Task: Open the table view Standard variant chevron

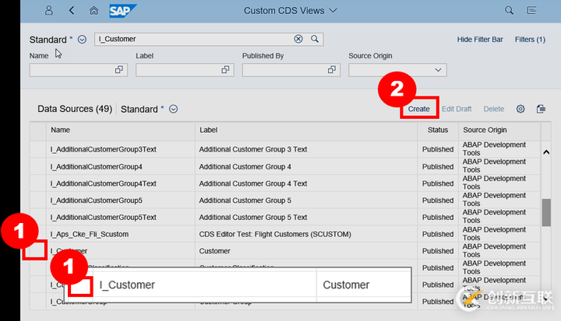Action: pyautogui.click(x=173, y=110)
